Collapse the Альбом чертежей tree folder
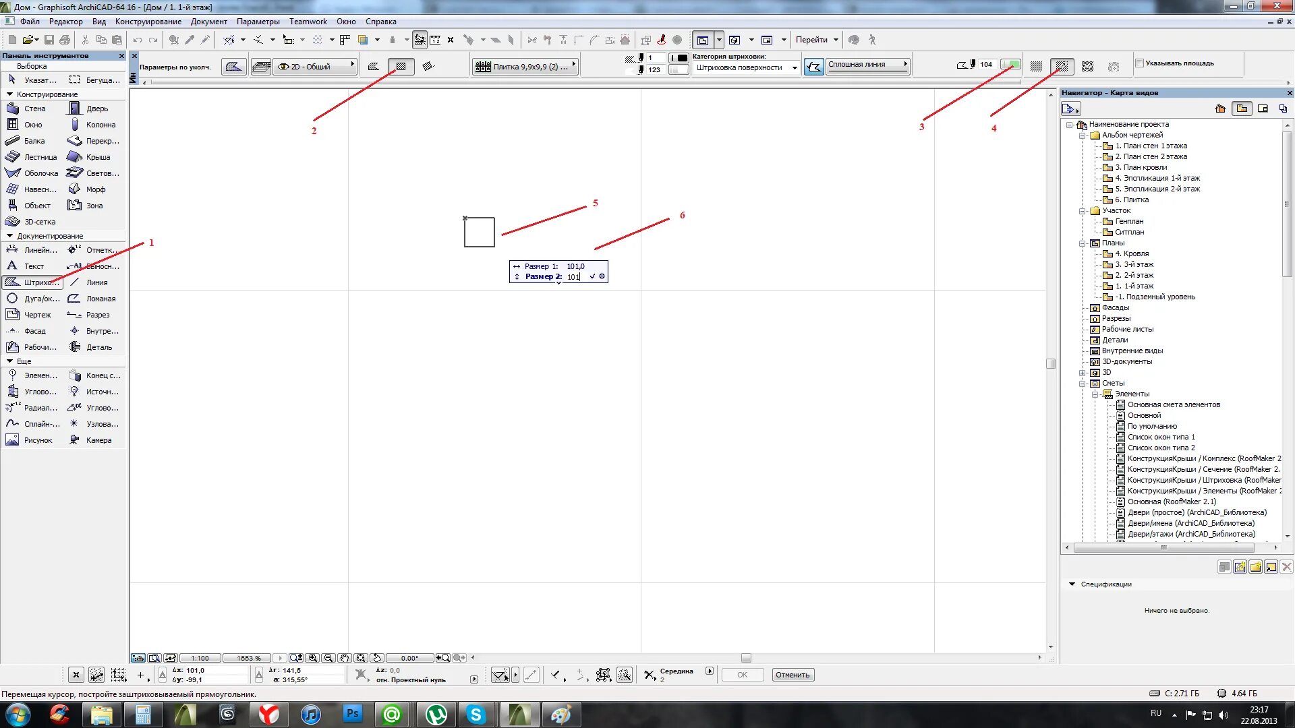The image size is (1295, 728). pos(1083,135)
